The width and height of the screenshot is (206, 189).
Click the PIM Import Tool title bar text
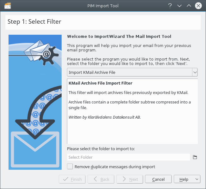coord(103,6)
